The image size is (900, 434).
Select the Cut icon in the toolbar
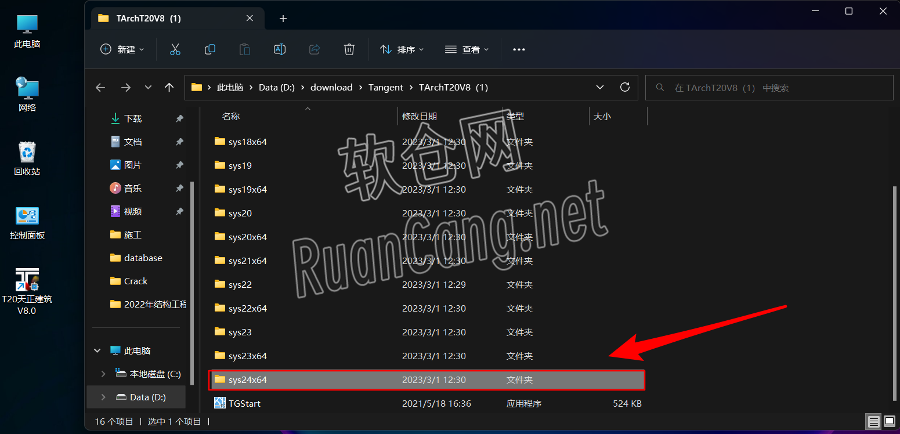click(x=175, y=49)
